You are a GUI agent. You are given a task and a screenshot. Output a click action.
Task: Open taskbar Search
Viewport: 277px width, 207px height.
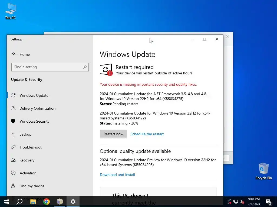[x=19, y=202]
